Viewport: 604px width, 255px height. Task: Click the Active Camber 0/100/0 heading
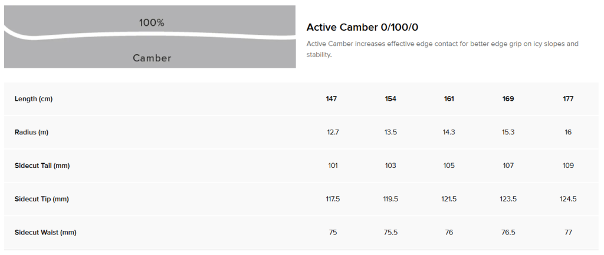[363, 28]
